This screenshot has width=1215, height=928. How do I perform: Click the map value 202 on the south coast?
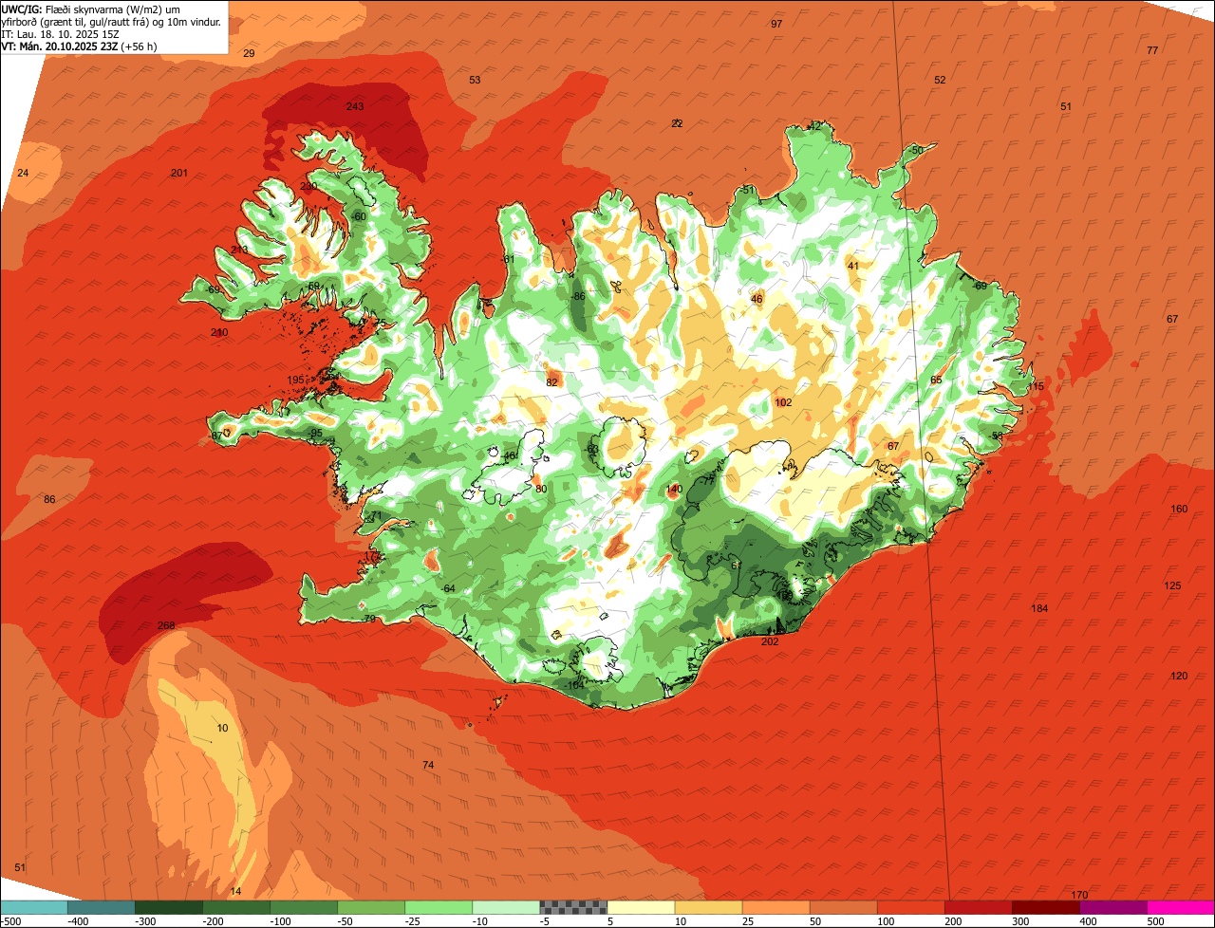(x=770, y=641)
